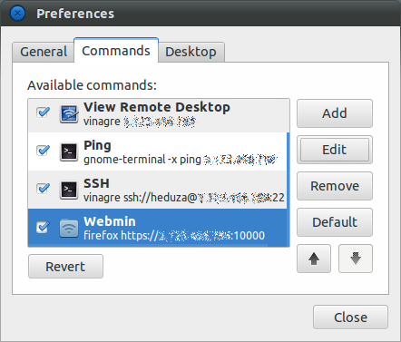Image resolution: width=401 pixels, height=342 pixels.
Task: Revert command changes
Action: 65,267
